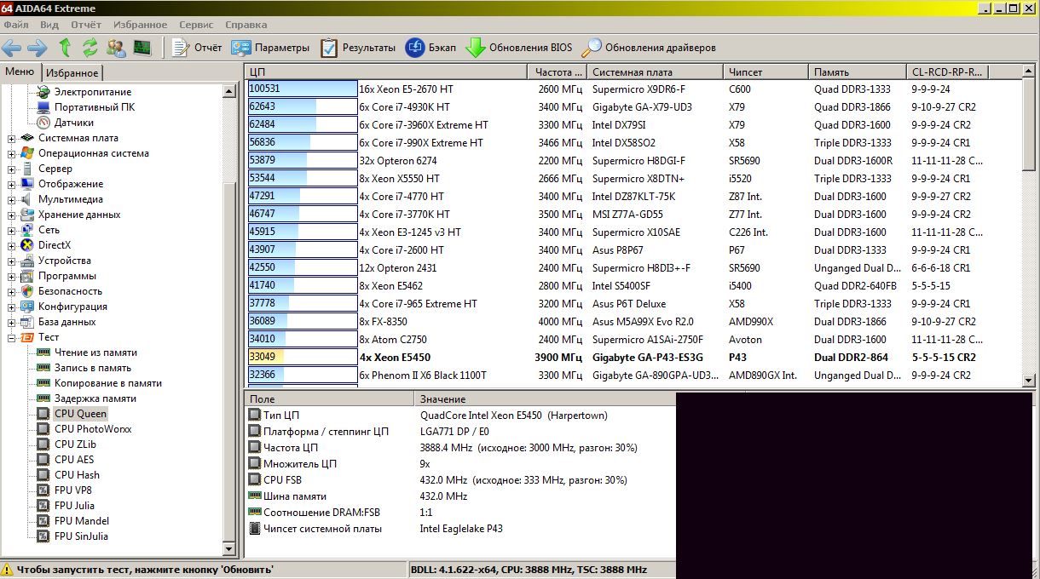Viewport: 1040px width, 579px height.
Task: Open the Отчёт menu in menu bar
Action: pyautogui.click(x=86, y=26)
